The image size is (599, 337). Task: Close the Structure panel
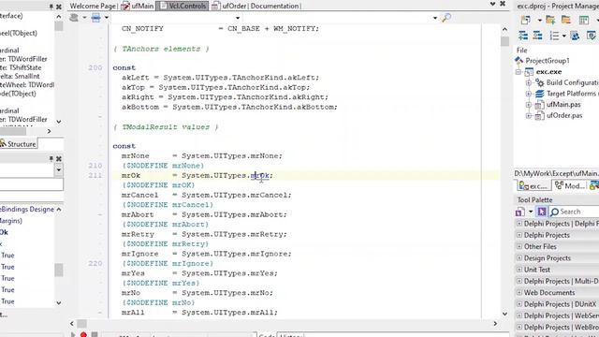[x=59, y=7]
